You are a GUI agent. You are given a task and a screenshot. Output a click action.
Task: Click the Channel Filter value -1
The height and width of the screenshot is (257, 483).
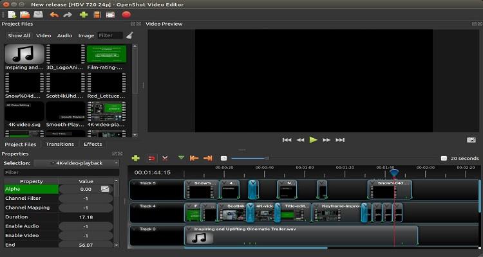coord(86,199)
